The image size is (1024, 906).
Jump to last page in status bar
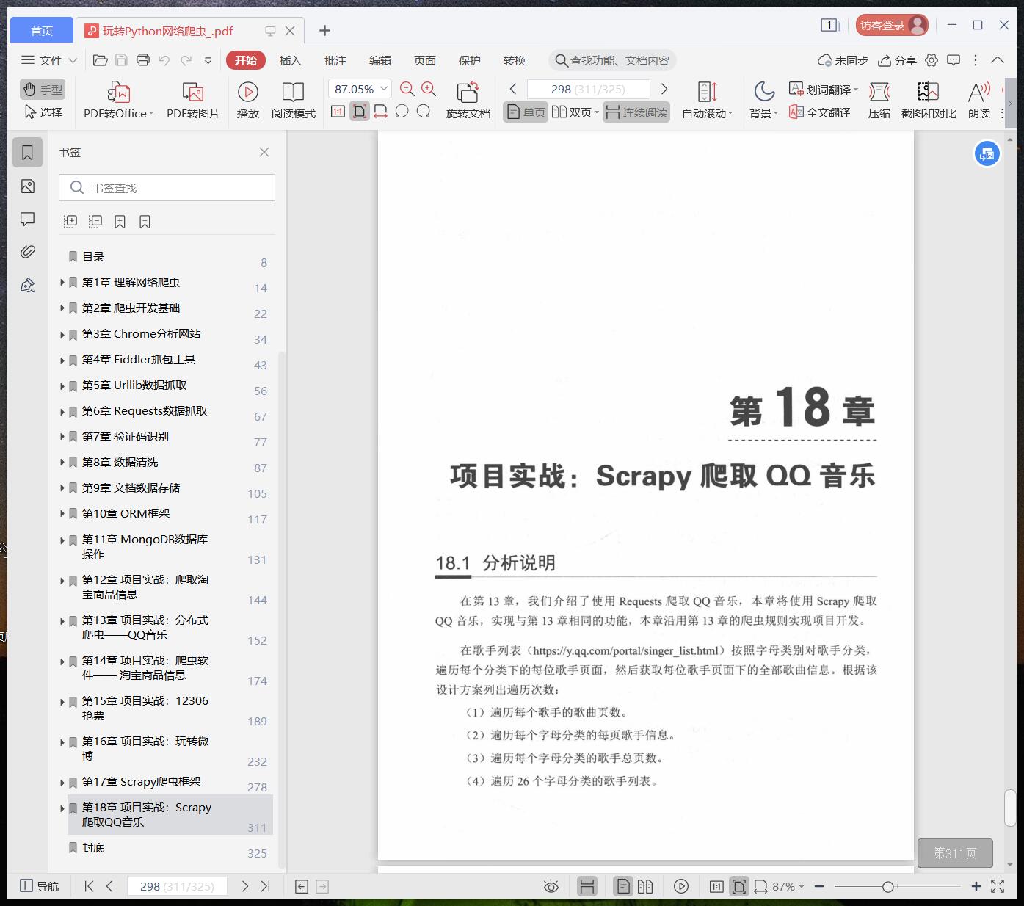click(x=266, y=886)
